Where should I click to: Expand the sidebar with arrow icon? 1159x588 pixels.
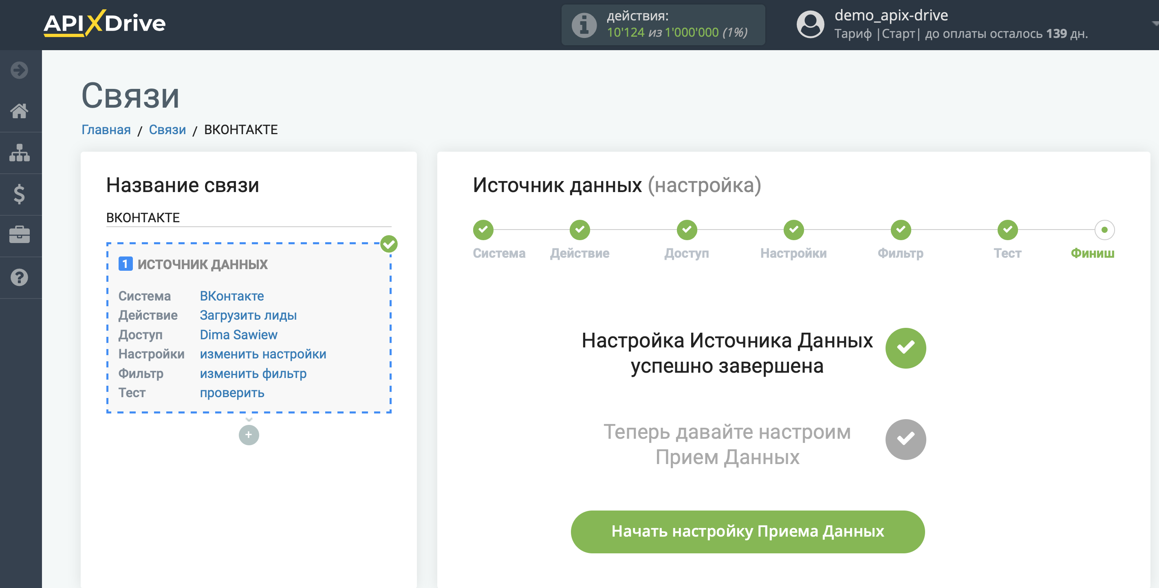pyautogui.click(x=19, y=70)
